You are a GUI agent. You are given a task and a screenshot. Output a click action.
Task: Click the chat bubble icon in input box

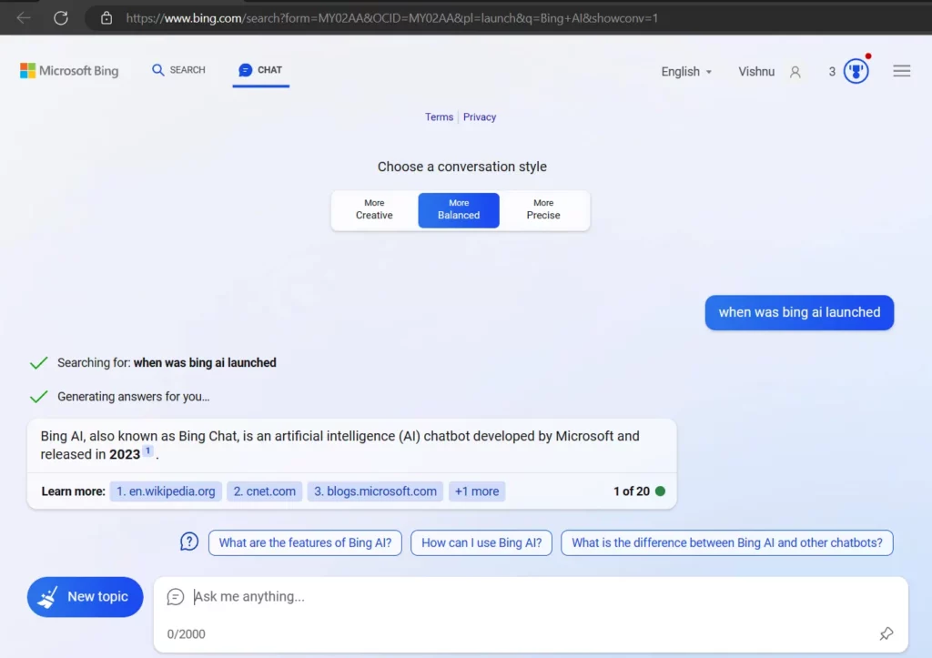point(176,597)
